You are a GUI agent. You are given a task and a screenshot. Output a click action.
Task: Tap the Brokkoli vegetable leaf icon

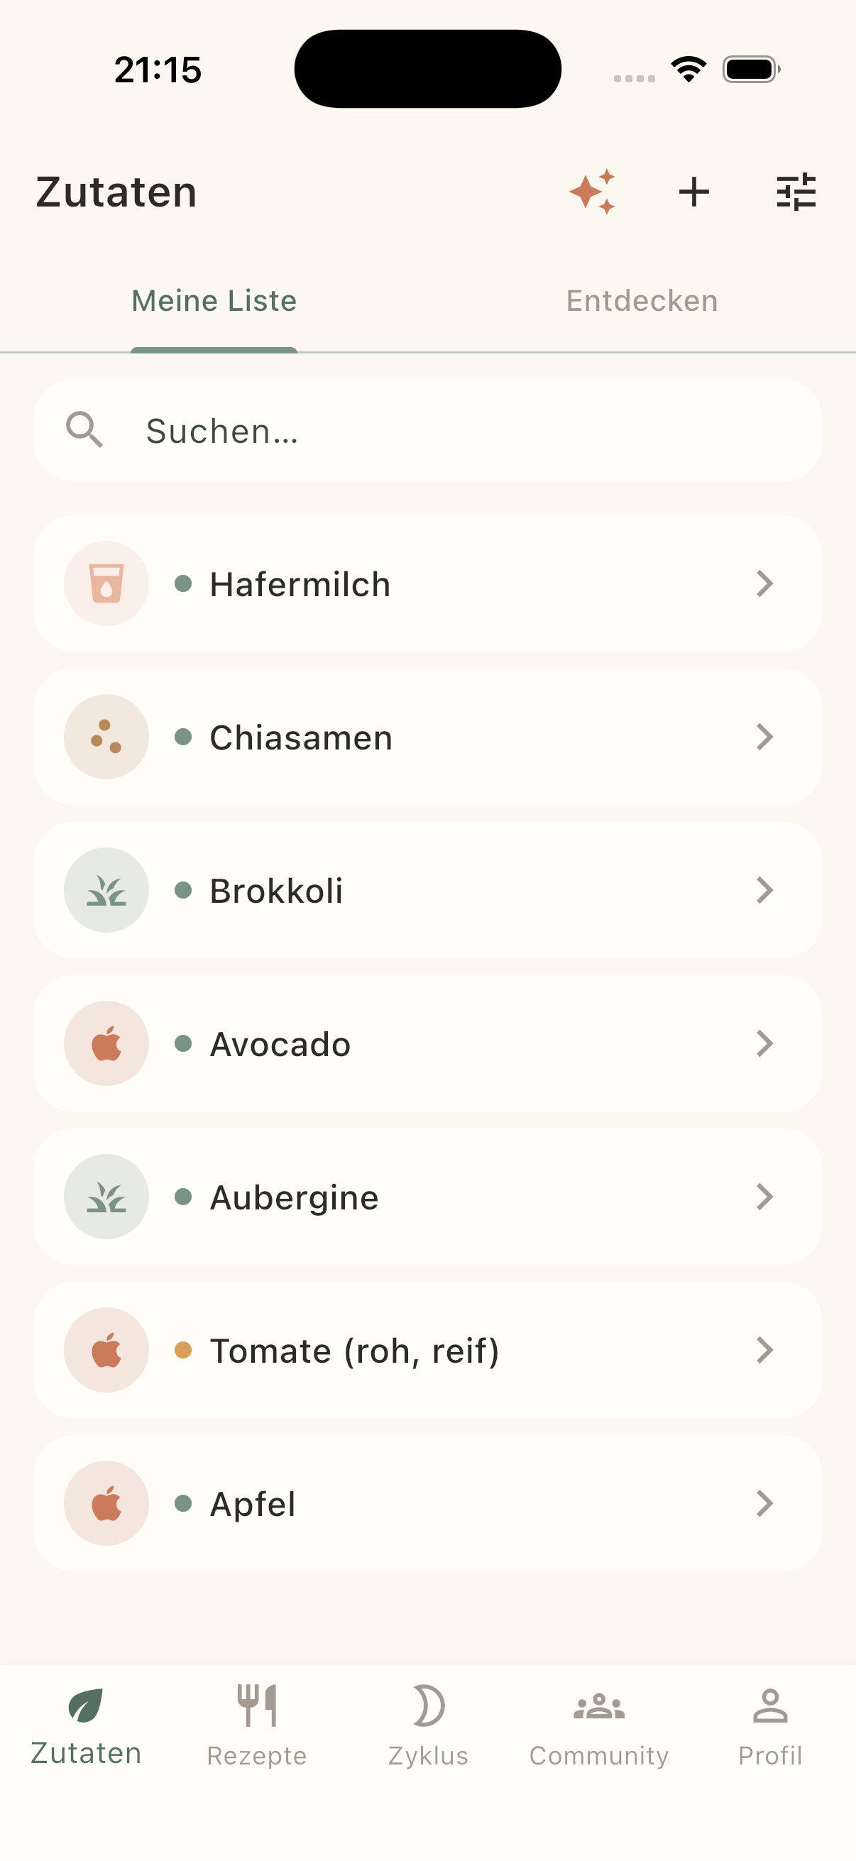pyautogui.click(x=107, y=890)
